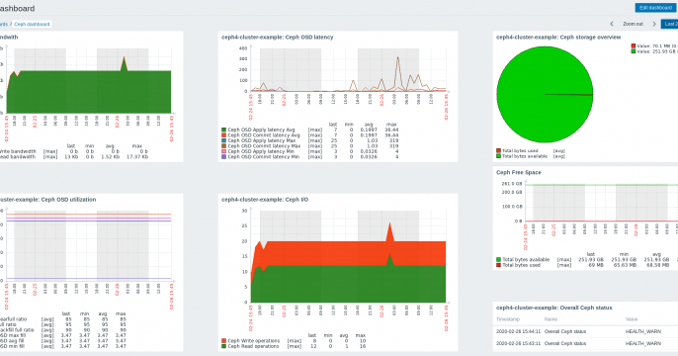Screen dimensions: 678x356
Task: Go to next time period with right chevron
Action: (x=654, y=24)
